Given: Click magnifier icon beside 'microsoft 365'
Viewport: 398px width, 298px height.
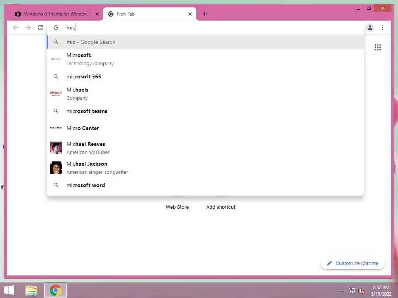Looking at the screenshot, I should coord(56,76).
